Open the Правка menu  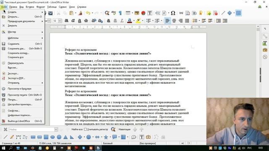pos(13,7)
